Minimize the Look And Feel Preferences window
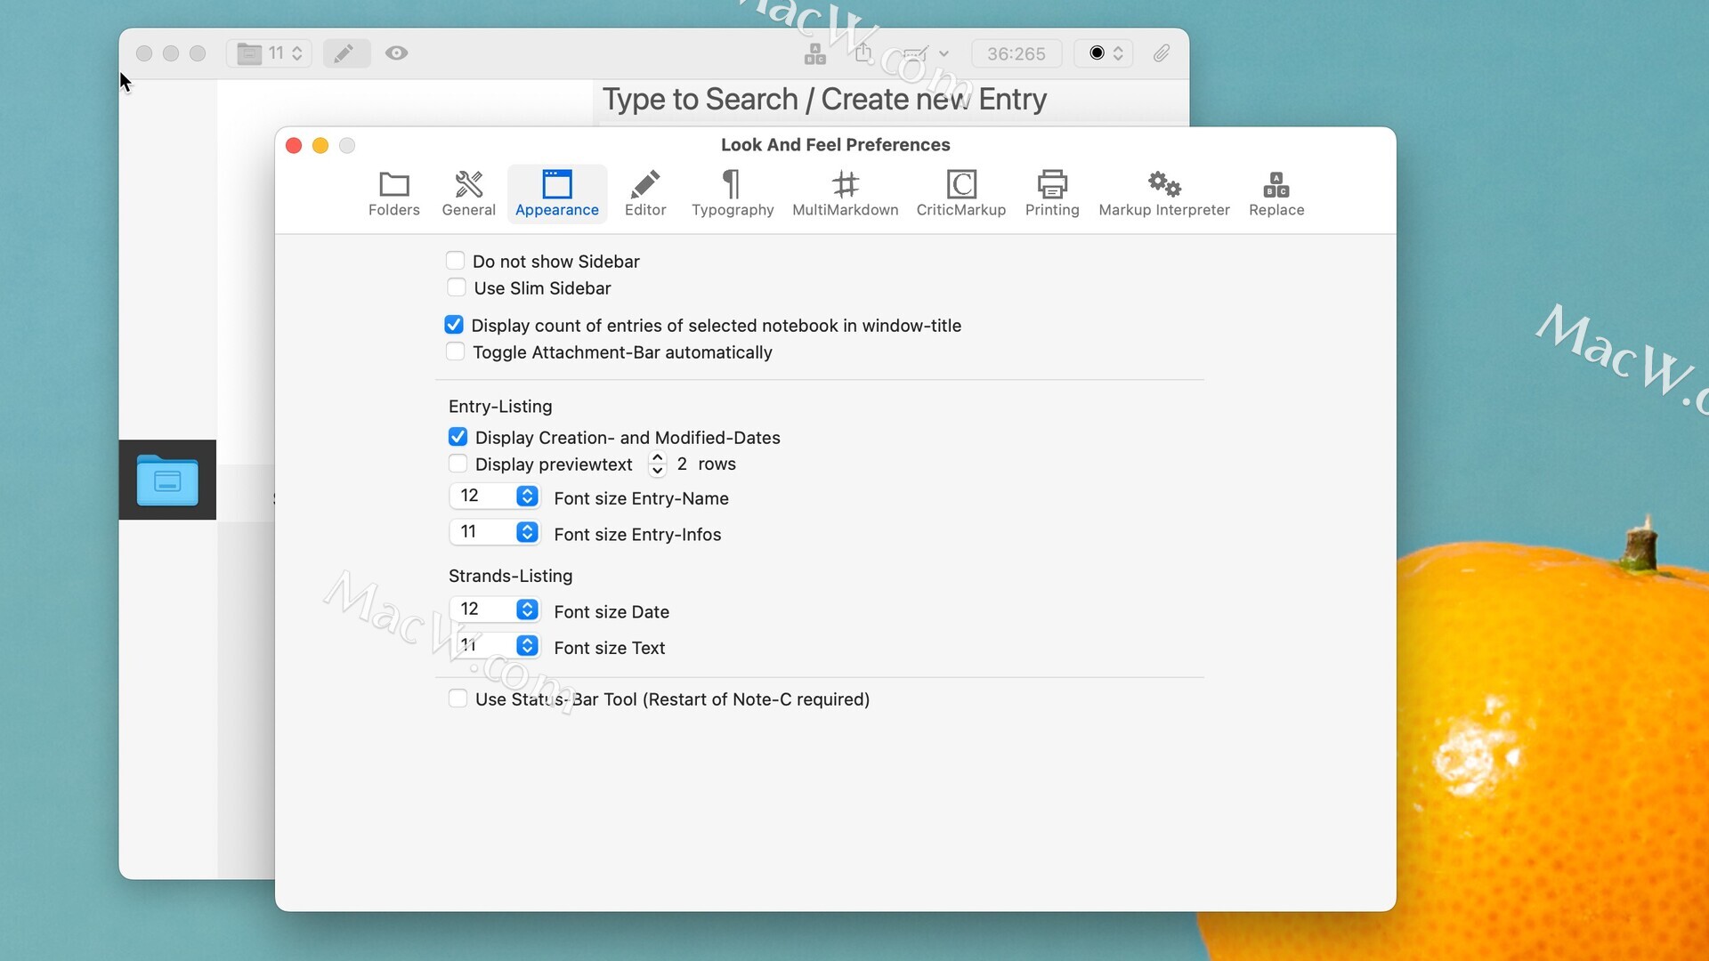Screen dimensions: 1709x961 320,145
